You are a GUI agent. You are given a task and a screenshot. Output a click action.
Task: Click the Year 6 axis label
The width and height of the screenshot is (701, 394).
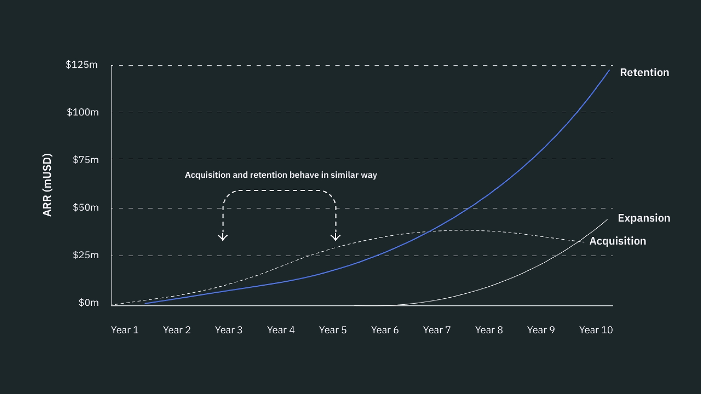tap(385, 330)
